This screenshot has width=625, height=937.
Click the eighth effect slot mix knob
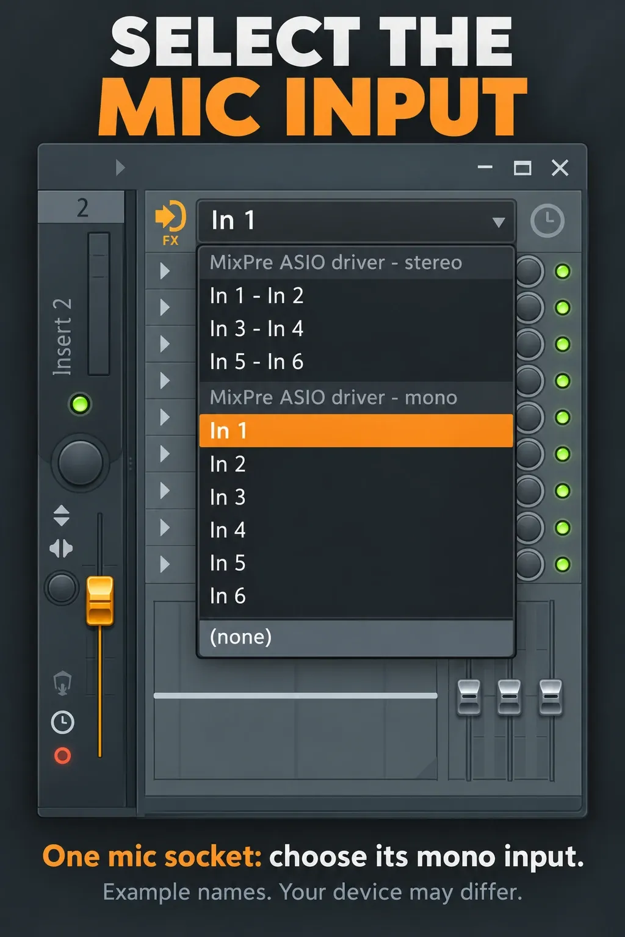click(529, 528)
